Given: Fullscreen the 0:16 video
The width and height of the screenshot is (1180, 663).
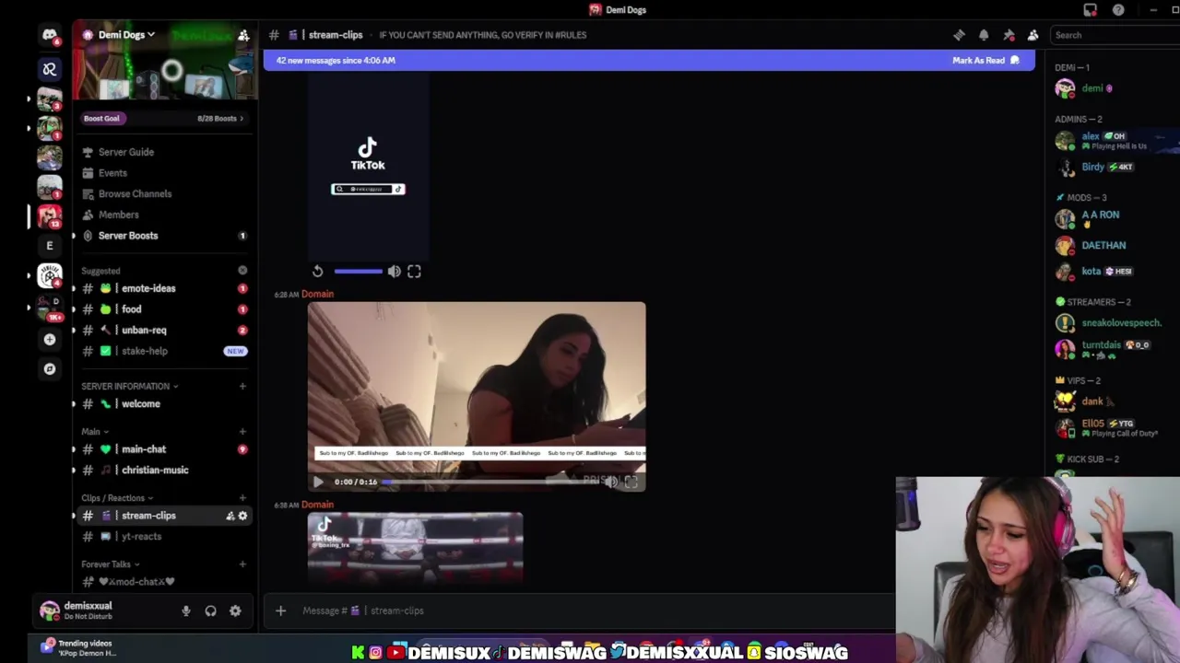Looking at the screenshot, I should point(631,482).
